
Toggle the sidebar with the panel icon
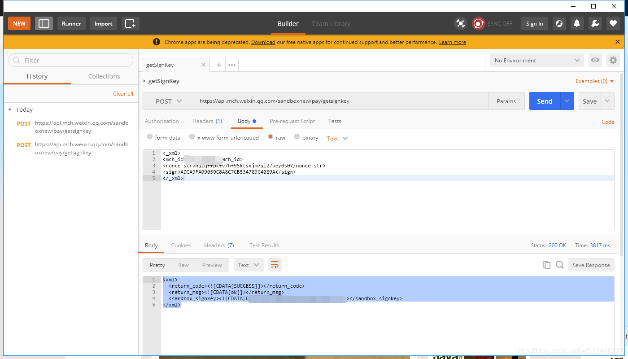coord(44,24)
